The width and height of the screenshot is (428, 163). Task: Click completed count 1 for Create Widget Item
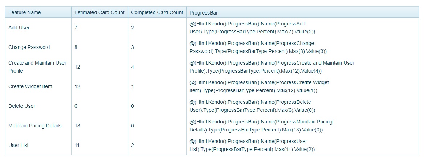click(x=133, y=86)
